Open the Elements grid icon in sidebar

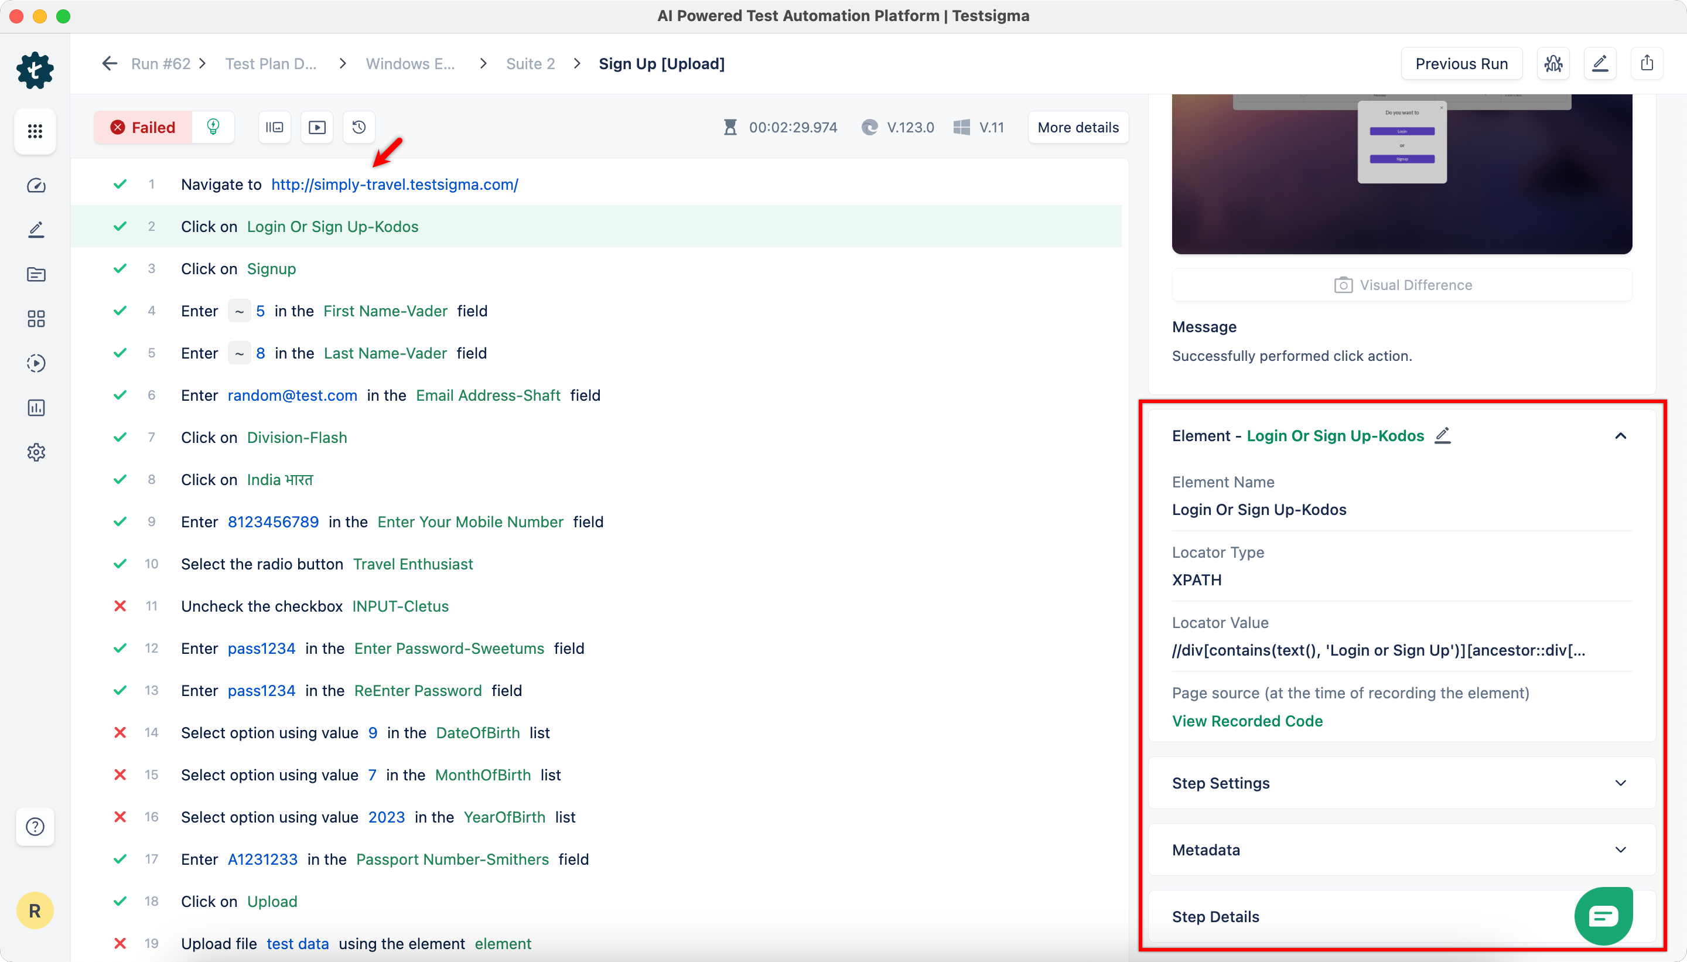click(36, 319)
